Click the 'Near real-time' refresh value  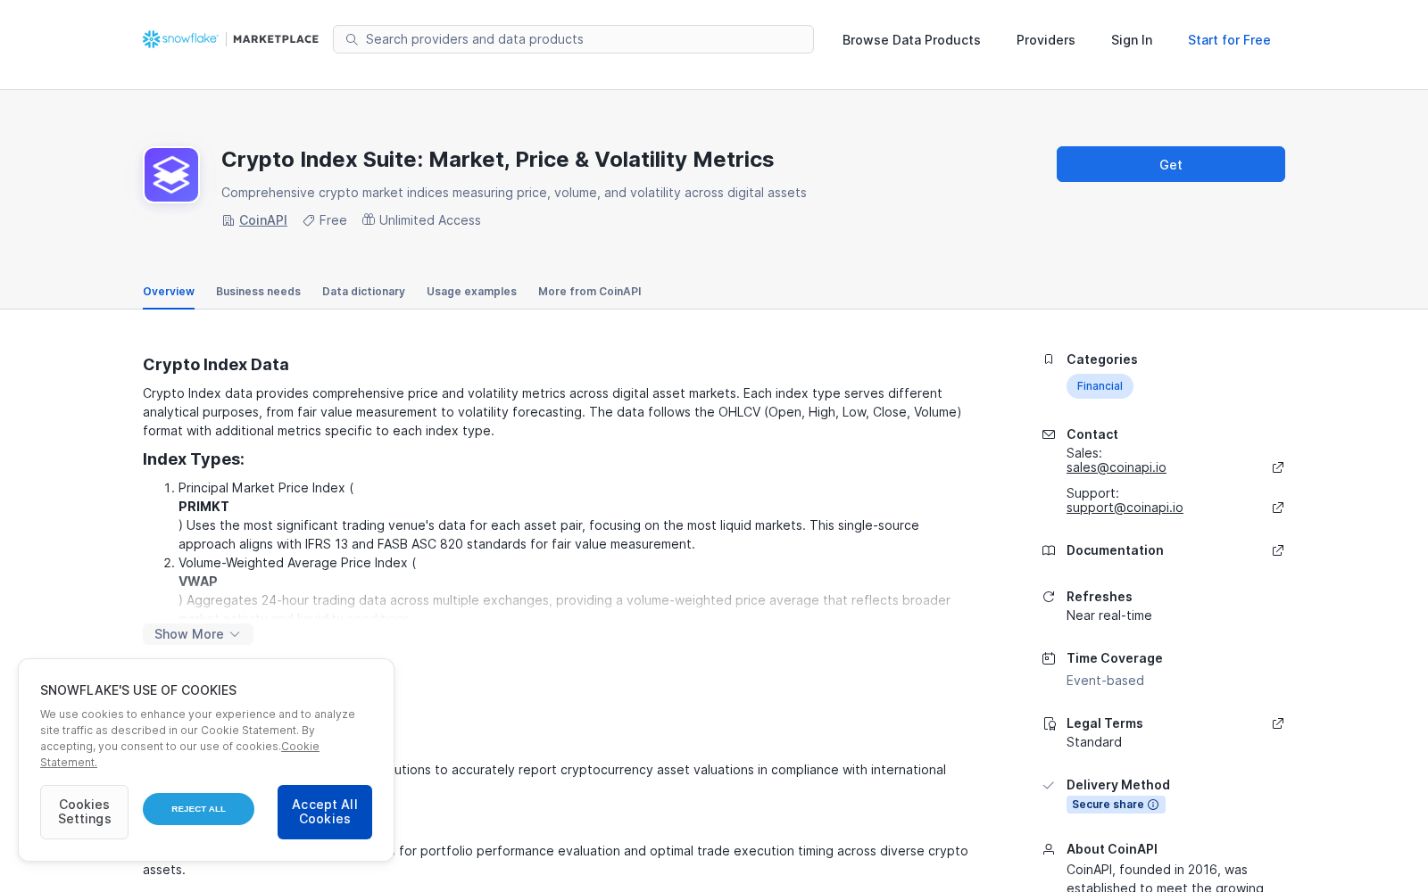pos(1109,615)
